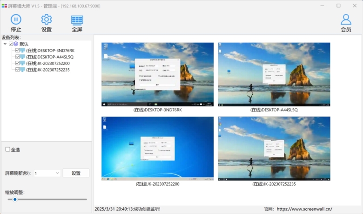Uncheck the JK-202307252200 device checkbox
Image resolution: width=363 pixels, height=214 pixels.
tap(17, 63)
